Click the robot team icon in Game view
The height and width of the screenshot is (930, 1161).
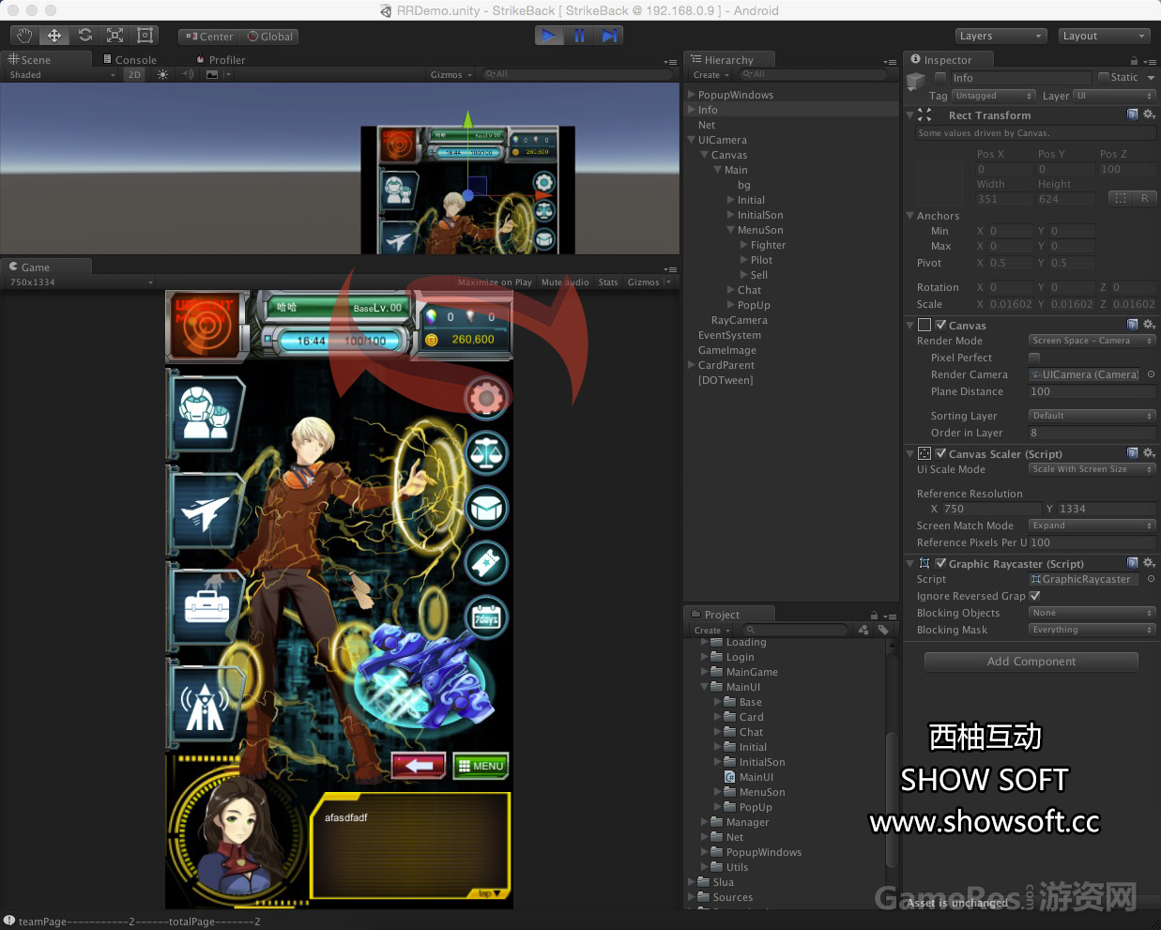[x=206, y=414]
